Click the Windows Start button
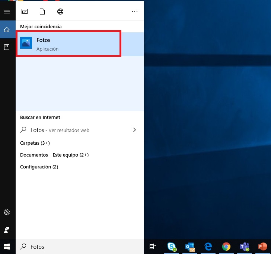Viewport: 271px width, 254px height. pyautogui.click(x=7, y=247)
